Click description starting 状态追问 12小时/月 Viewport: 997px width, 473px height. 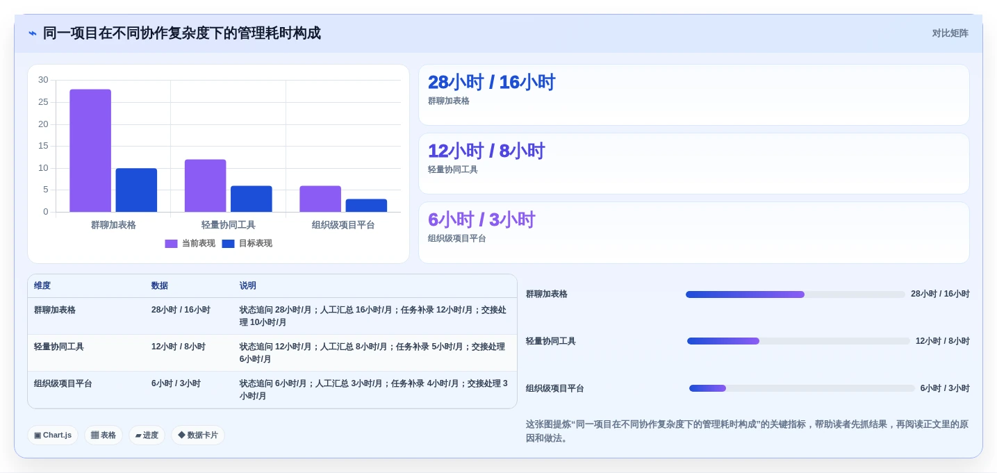[374, 353]
